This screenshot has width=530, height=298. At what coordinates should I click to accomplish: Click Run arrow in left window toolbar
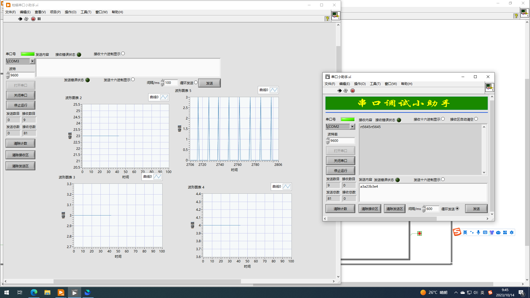click(20, 19)
